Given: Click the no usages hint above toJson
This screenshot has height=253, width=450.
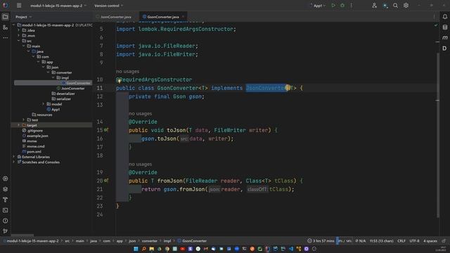Looking at the screenshot, I should tap(141, 114).
